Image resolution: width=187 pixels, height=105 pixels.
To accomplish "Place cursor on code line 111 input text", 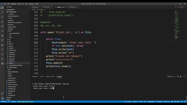I will tap(74, 43).
